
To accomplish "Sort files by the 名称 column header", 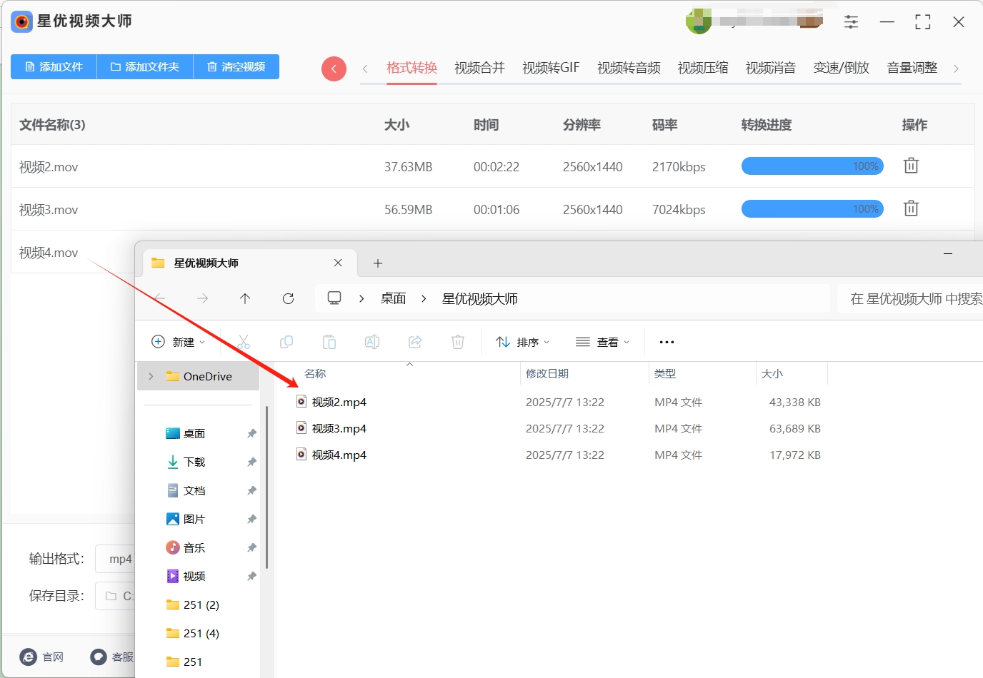I will [x=315, y=373].
